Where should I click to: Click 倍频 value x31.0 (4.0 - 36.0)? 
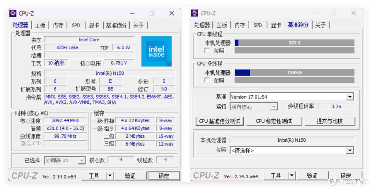(x=65, y=128)
